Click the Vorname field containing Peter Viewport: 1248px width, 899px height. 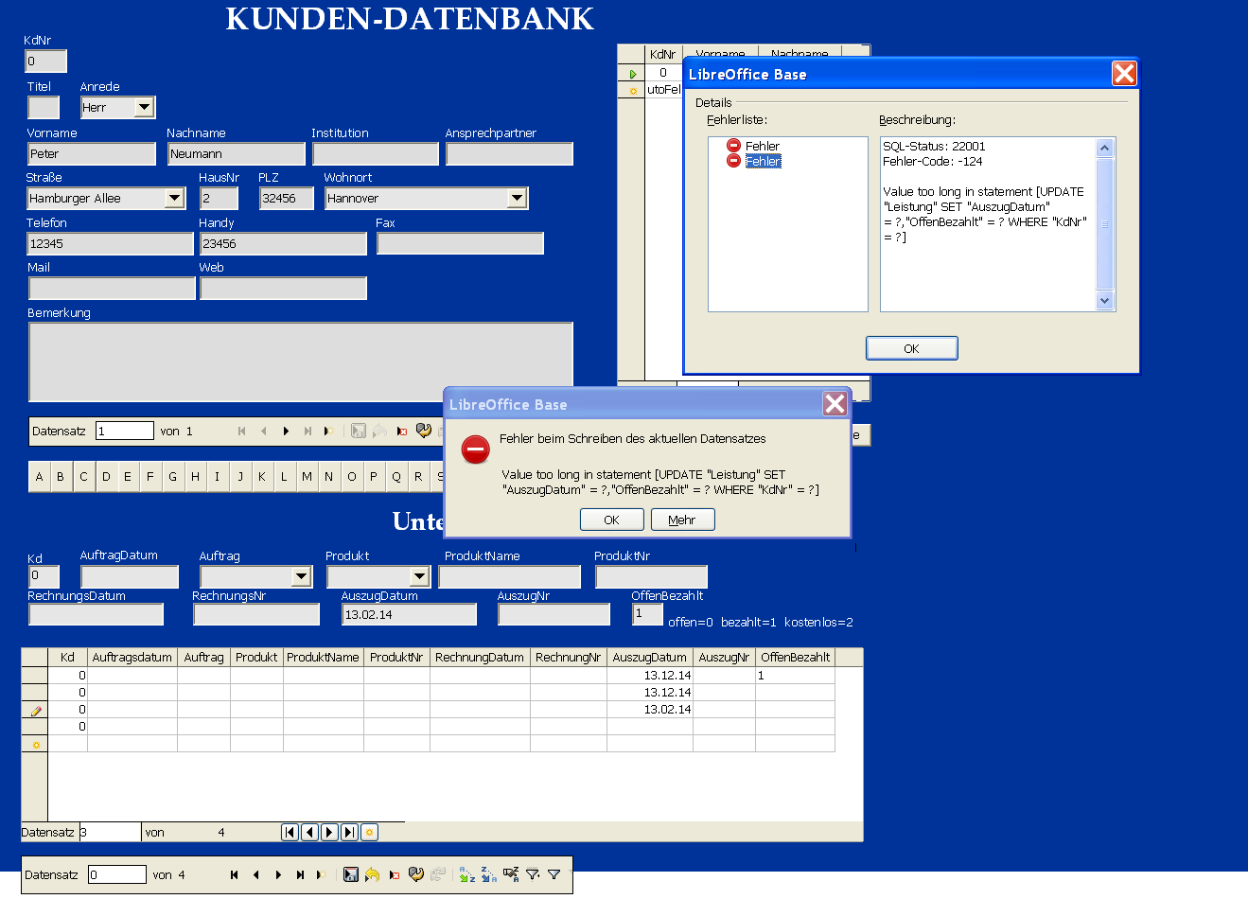point(92,153)
